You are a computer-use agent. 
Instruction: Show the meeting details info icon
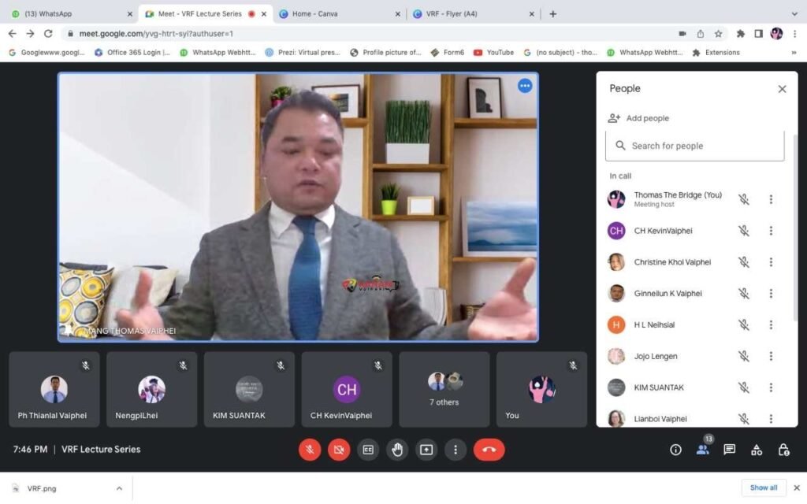coord(675,450)
